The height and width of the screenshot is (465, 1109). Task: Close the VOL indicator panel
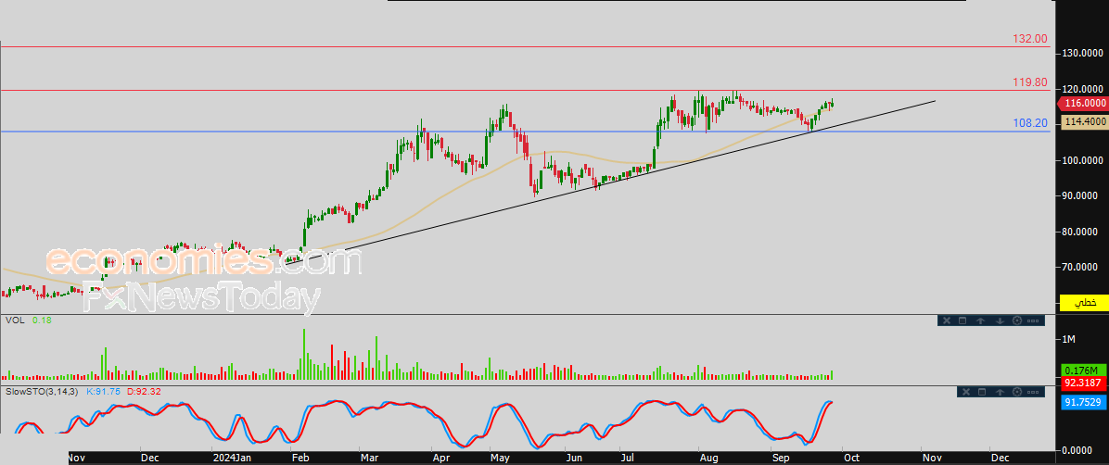point(947,320)
